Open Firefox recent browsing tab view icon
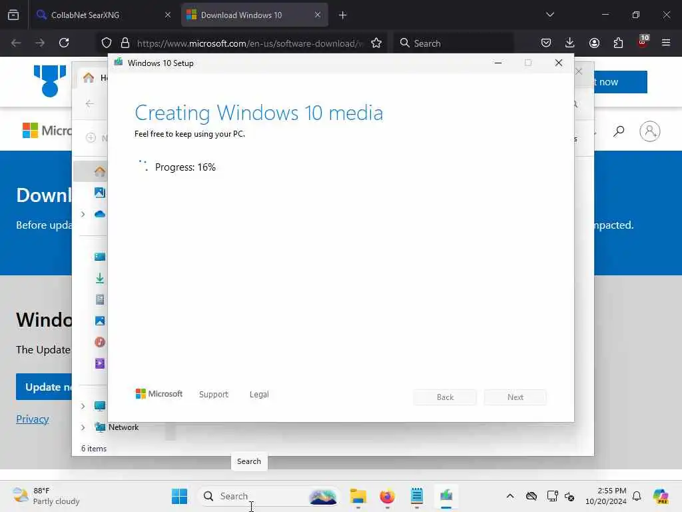 tap(13, 15)
